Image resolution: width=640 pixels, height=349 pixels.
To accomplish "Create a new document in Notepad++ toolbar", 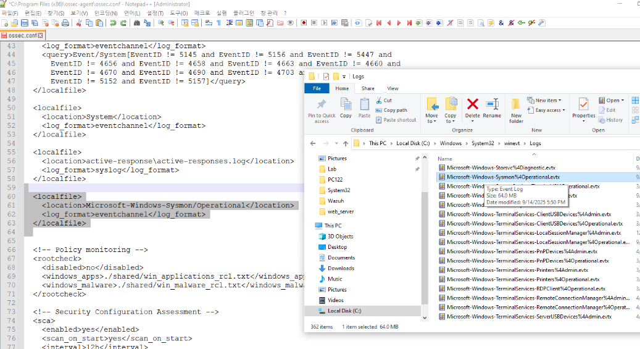I will pyautogui.click(x=4, y=23).
